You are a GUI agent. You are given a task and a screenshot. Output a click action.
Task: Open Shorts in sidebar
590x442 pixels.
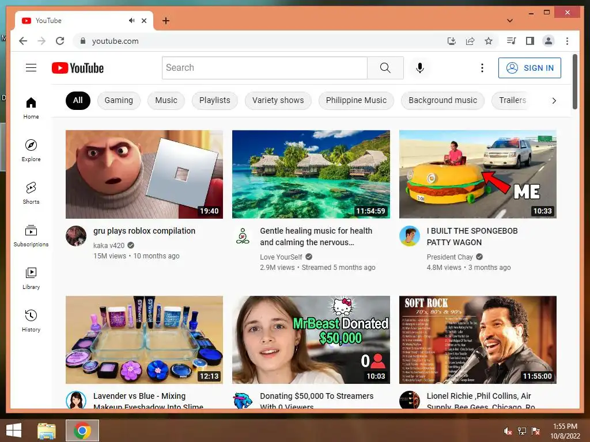tap(31, 193)
